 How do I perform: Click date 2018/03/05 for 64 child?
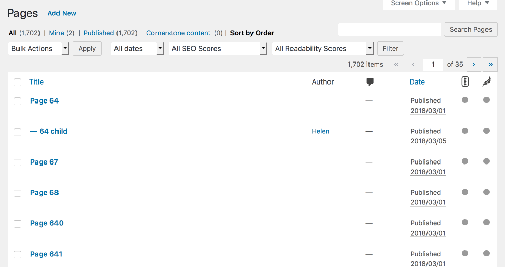tap(429, 141)
